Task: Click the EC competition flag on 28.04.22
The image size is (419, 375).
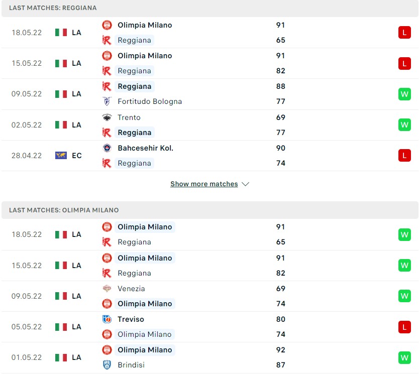Action: pyautogui.click(x=61, y=156)
